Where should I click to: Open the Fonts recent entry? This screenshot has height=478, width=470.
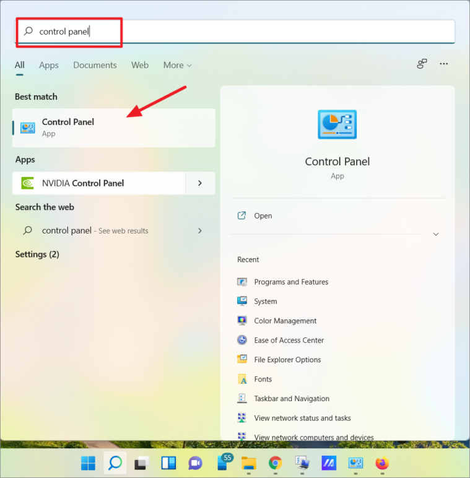(263, 379)
